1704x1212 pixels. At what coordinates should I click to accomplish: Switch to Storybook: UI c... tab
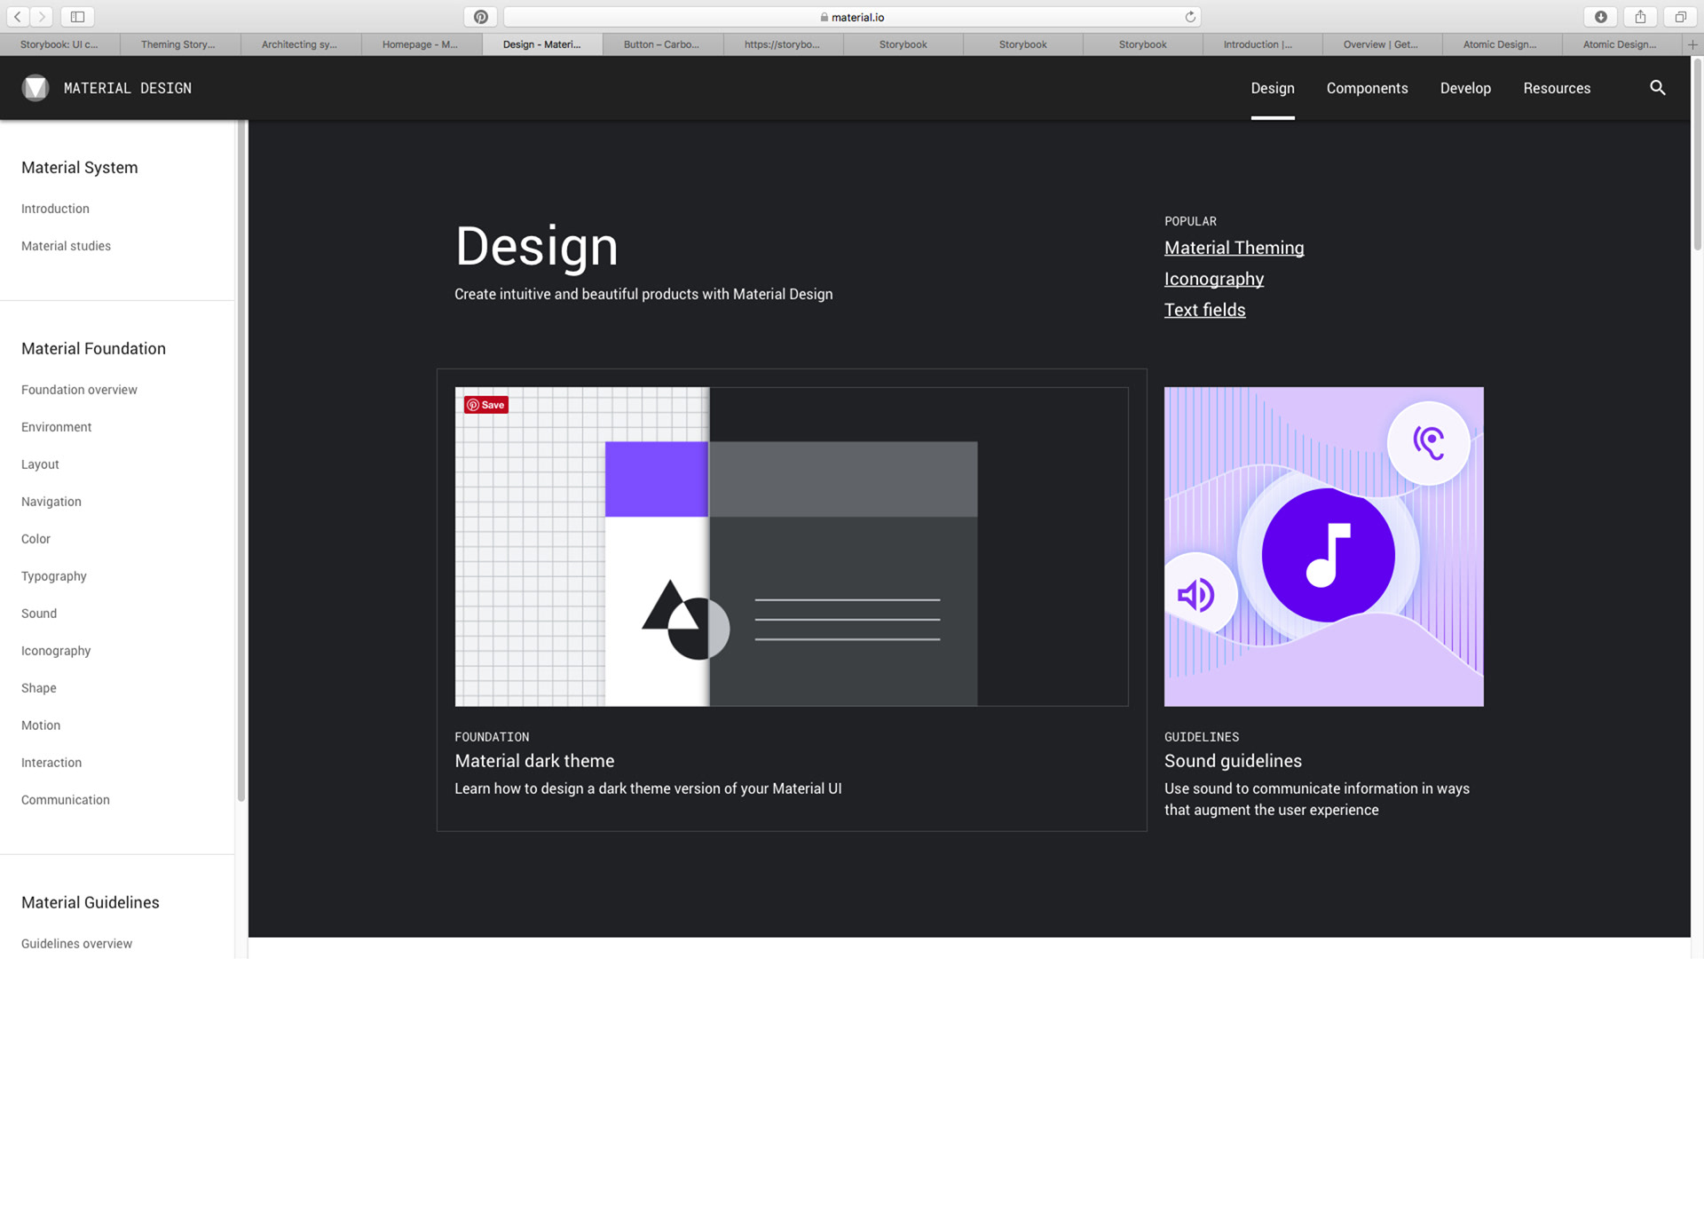[59, 44]
